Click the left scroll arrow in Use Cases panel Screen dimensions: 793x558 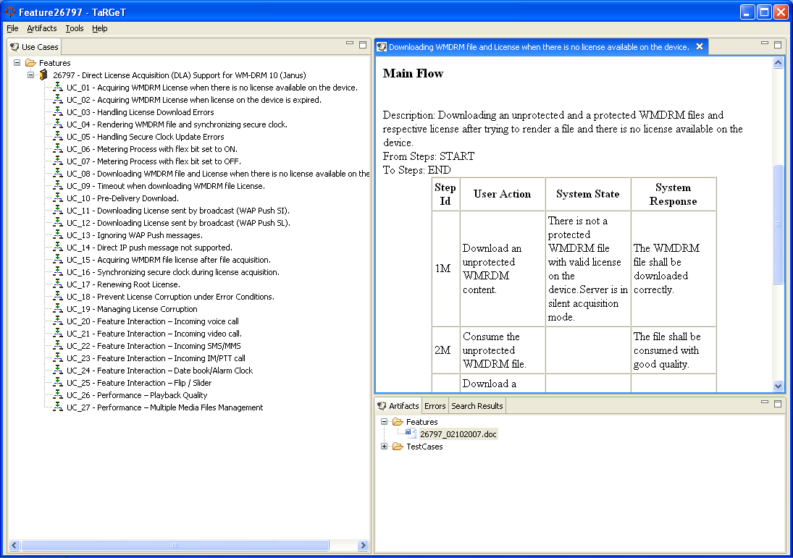coord(14,546)
